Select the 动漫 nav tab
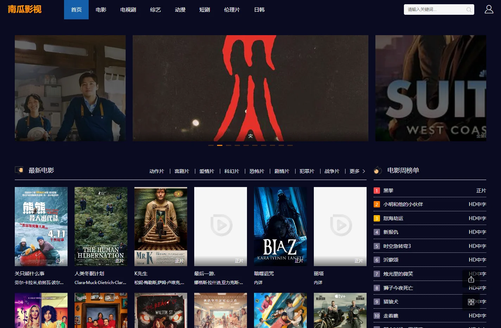 [180, 9]
